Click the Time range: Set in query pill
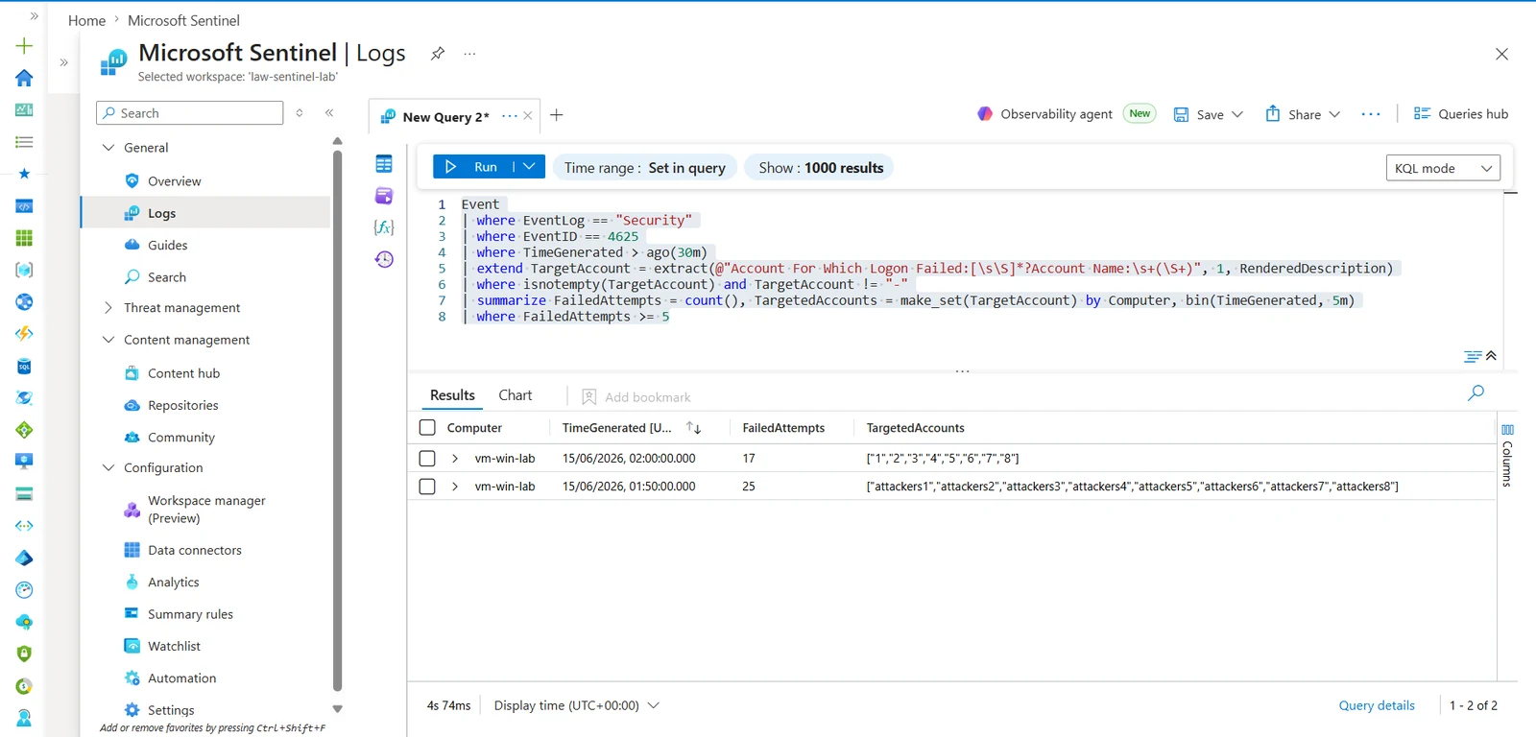 click(x=645, y=168)
